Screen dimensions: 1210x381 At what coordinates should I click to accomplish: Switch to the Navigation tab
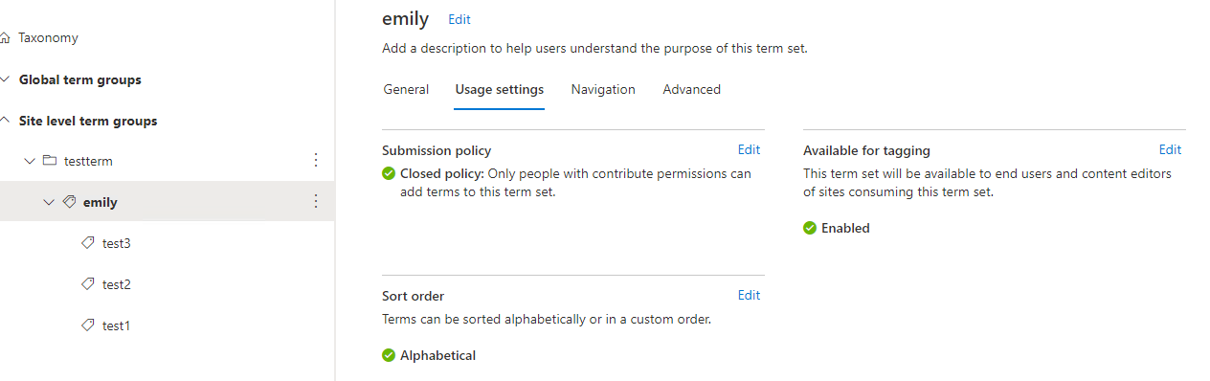pos(603,89)
